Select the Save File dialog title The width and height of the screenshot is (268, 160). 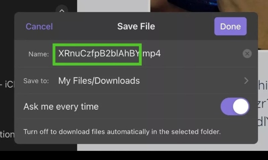[136, 26]
